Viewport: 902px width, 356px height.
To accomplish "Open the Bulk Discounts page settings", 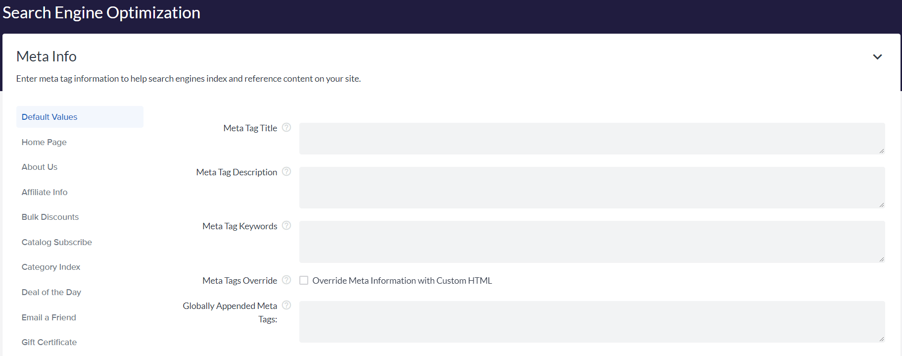I will tap(50, 217).
